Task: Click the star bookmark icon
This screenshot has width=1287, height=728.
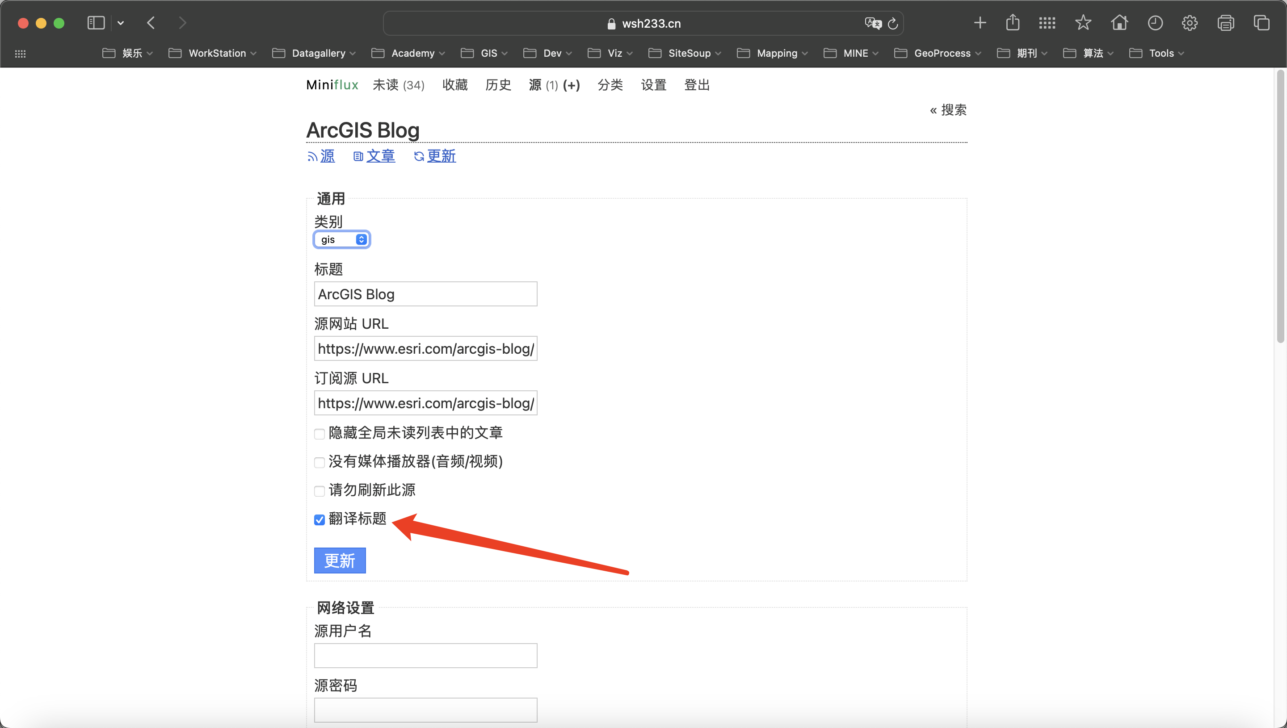Action: [1083, 22]
